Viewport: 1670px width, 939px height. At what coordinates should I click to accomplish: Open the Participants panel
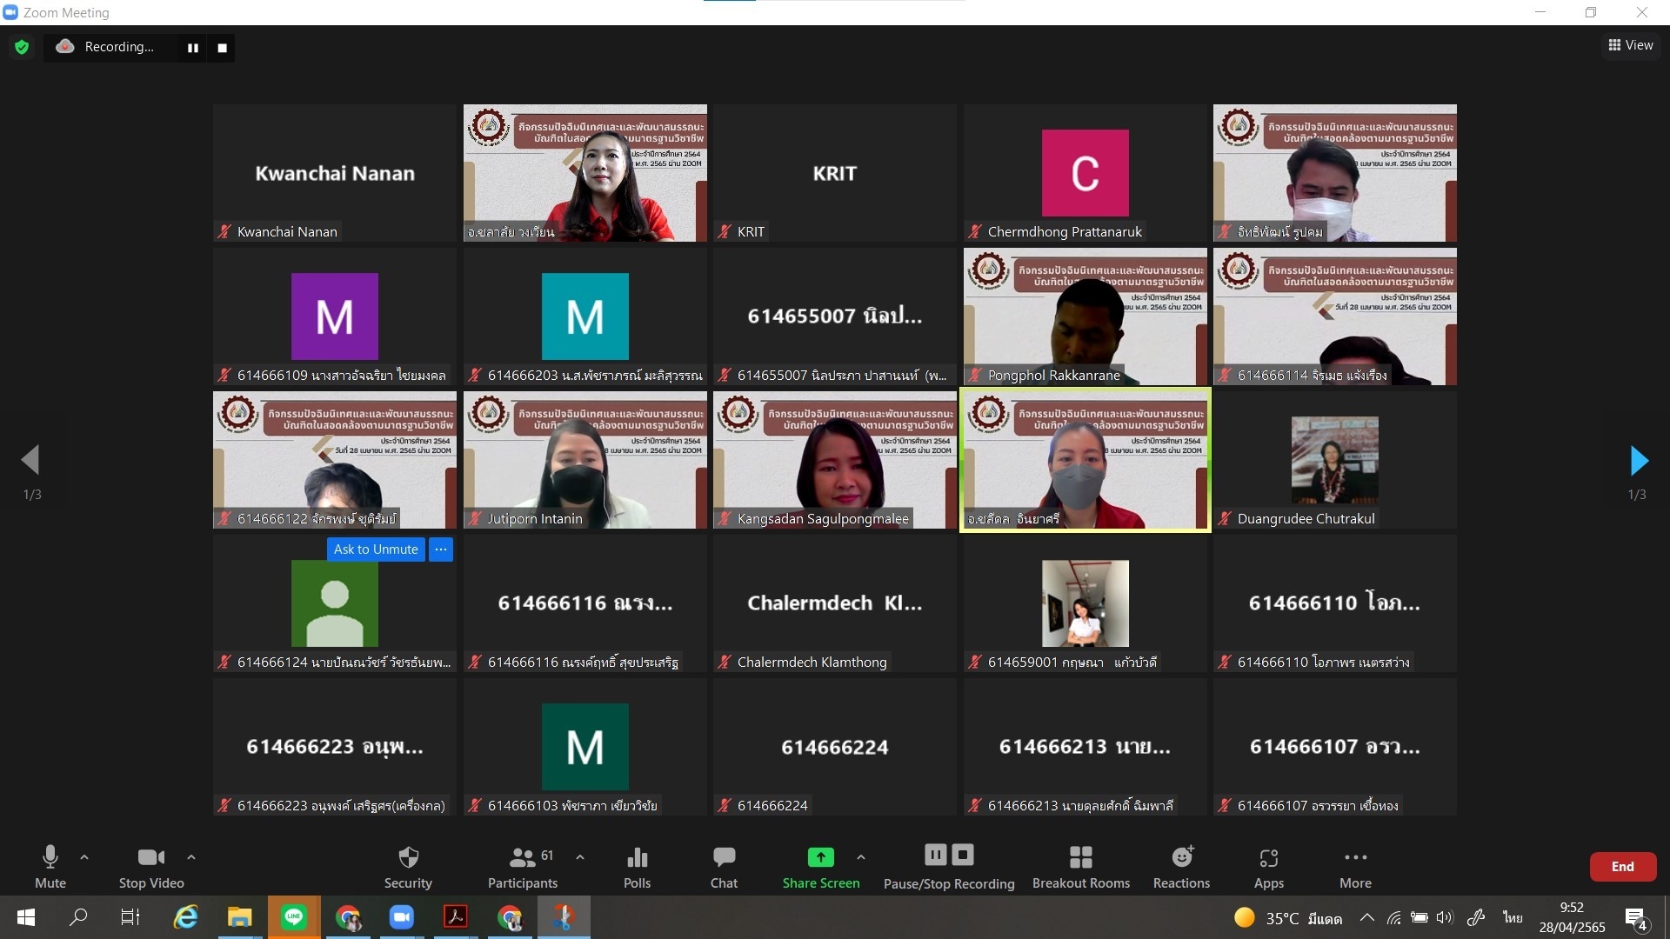pos(523,867)
